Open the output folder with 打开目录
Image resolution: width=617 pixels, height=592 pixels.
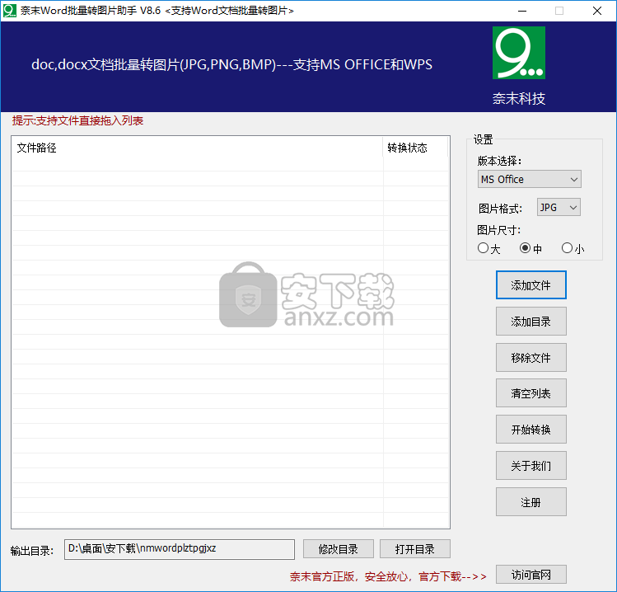[414, 548]
